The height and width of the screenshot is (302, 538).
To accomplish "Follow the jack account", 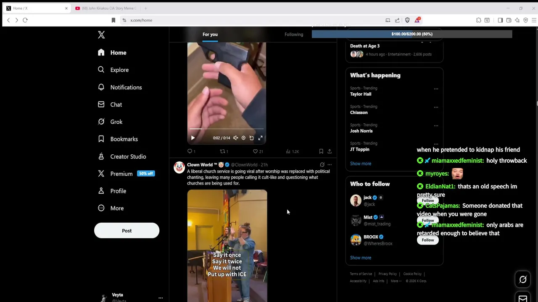I will point(428,200).
